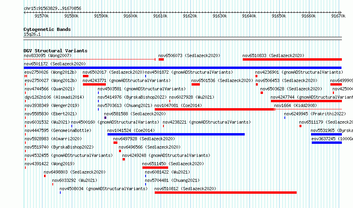The width and height of the screenshot is (353, 208).
Task: Select the nsv5414976 (ByrskaBishop2022) label
Action: pos(132,97)
